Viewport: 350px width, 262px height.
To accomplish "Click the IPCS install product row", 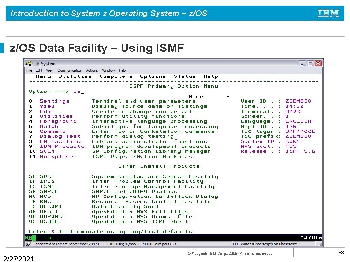I will [x=116, y=181].
